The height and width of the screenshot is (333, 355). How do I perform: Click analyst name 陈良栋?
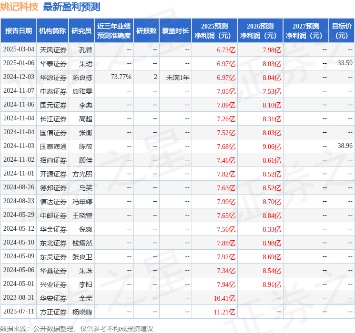(x=82, y=77)
